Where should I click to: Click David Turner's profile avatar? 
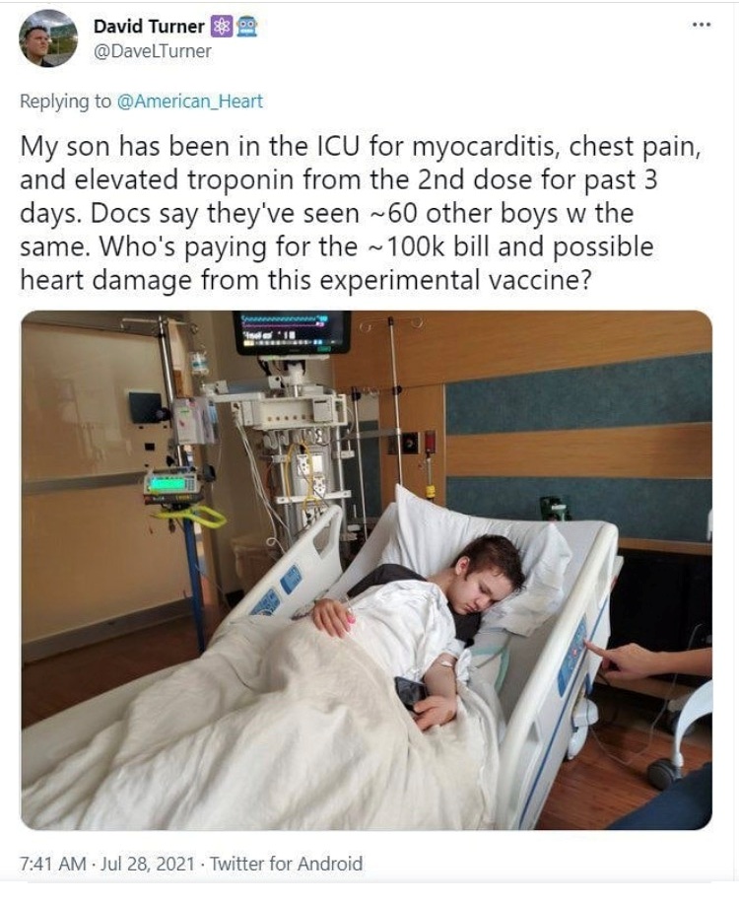tap(48, 38)
